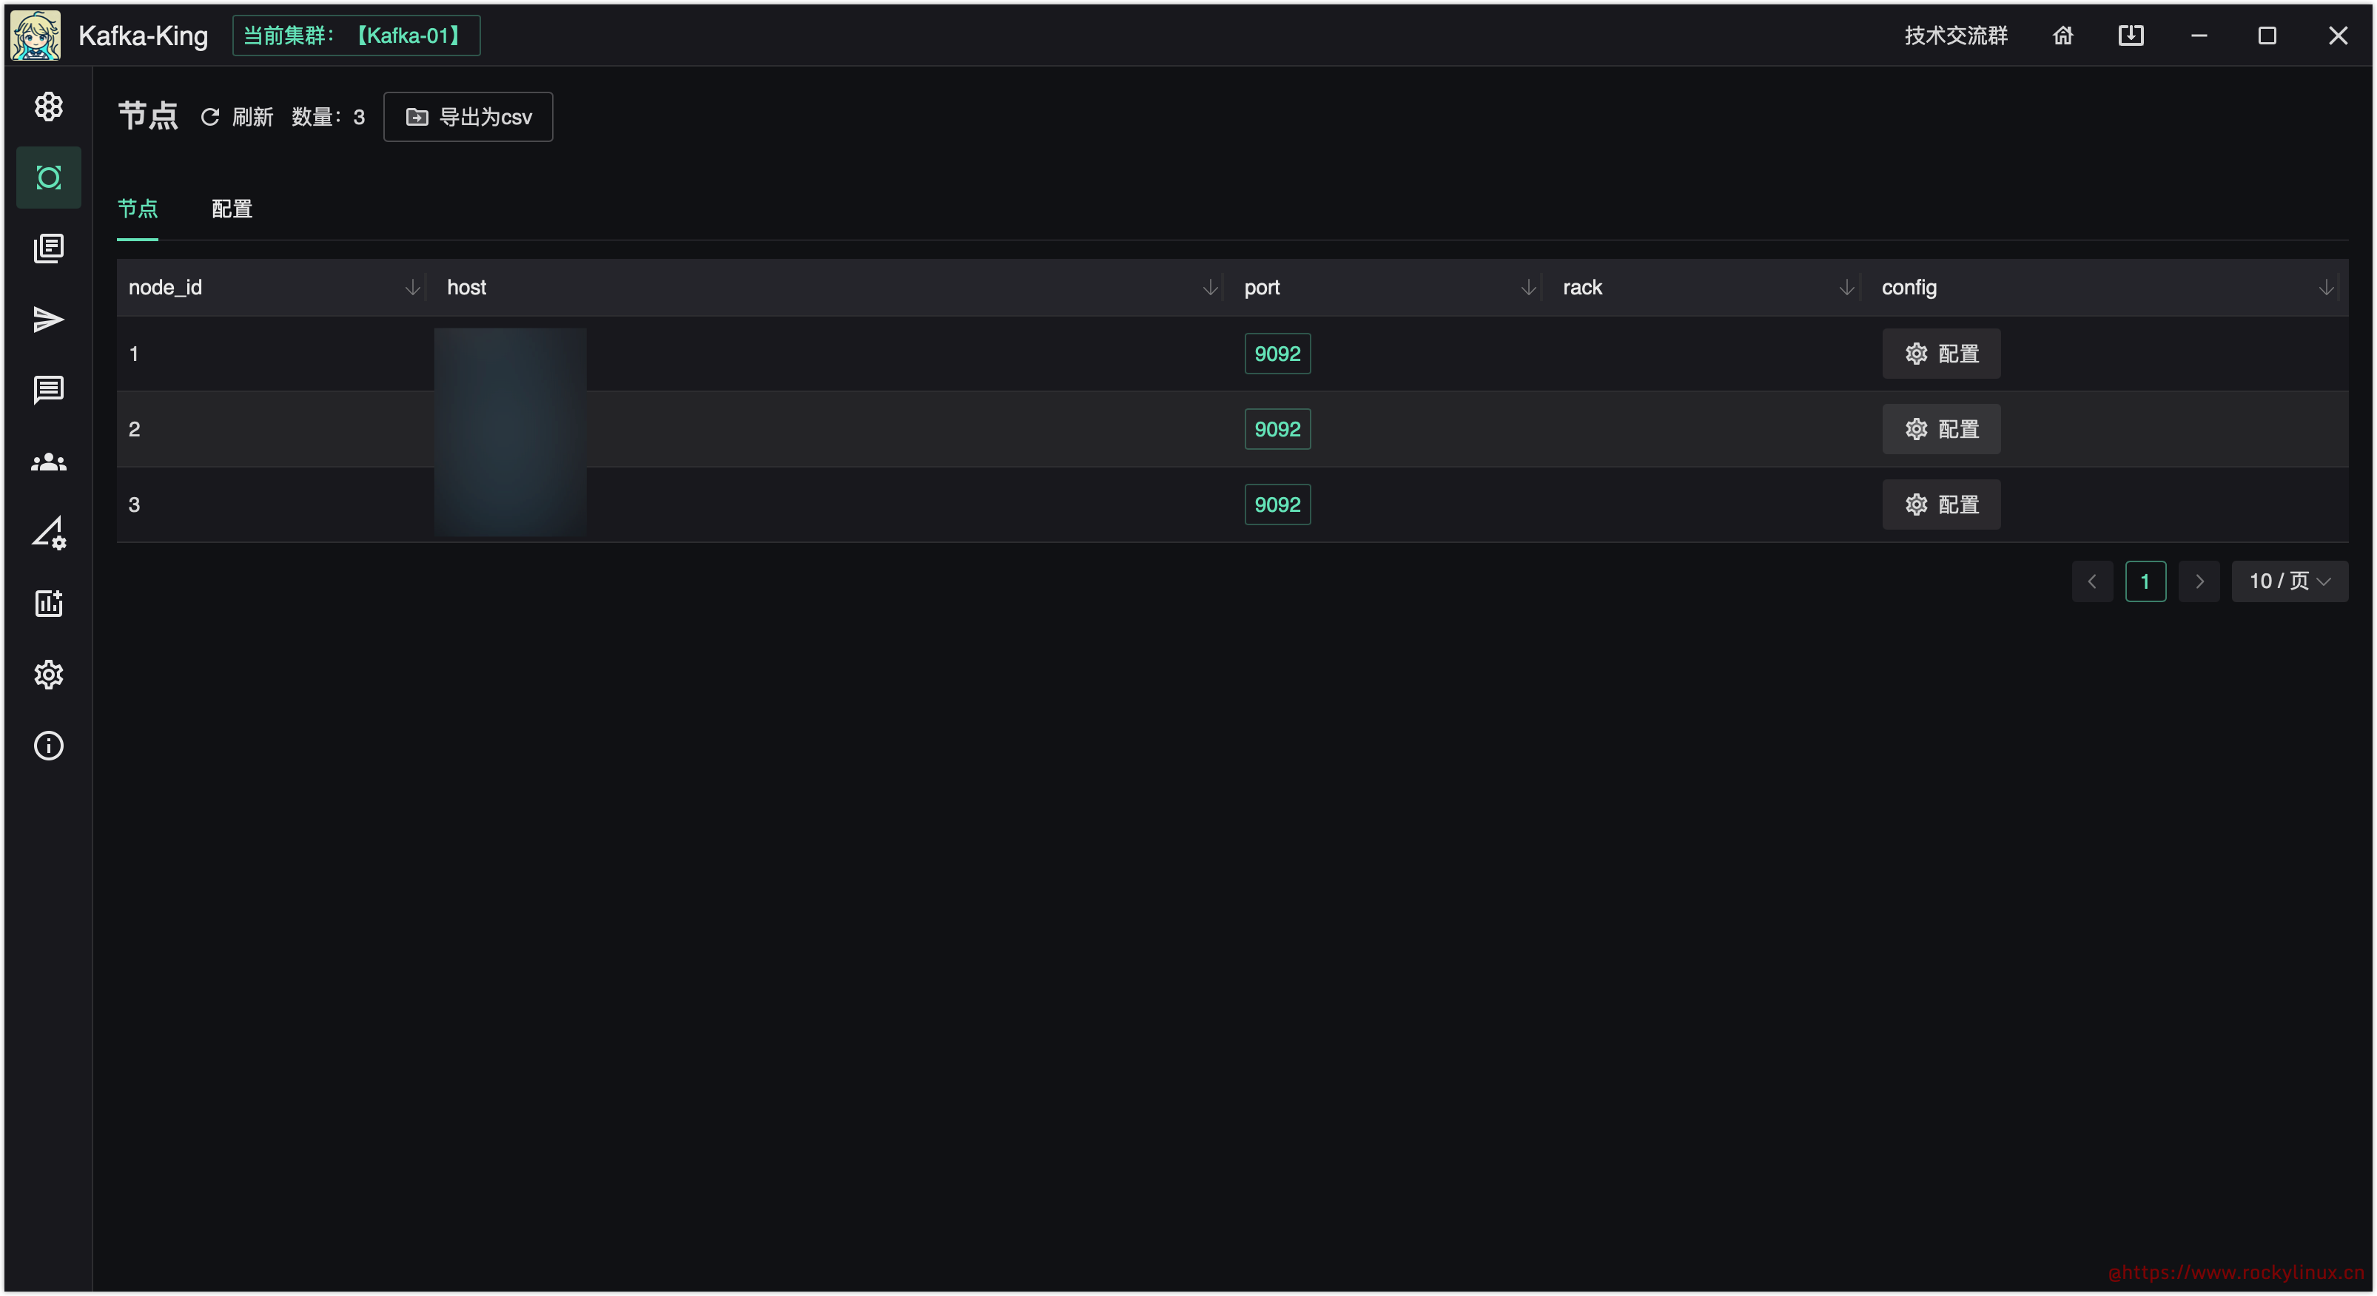Open the ACL permissions sidebar icon
This screenshot has height=1296, width=2377.
[x=48, y=533]
